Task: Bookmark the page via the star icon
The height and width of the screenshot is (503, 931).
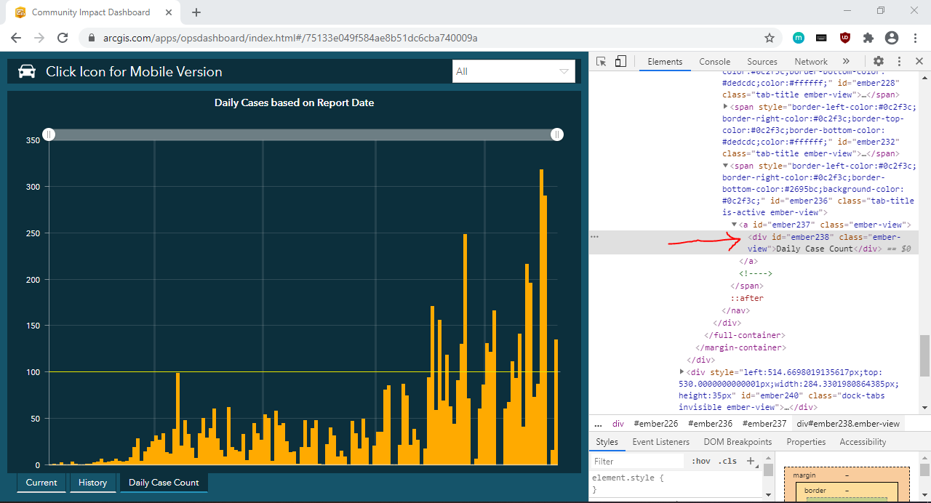Action: click(x=769, y=37)
